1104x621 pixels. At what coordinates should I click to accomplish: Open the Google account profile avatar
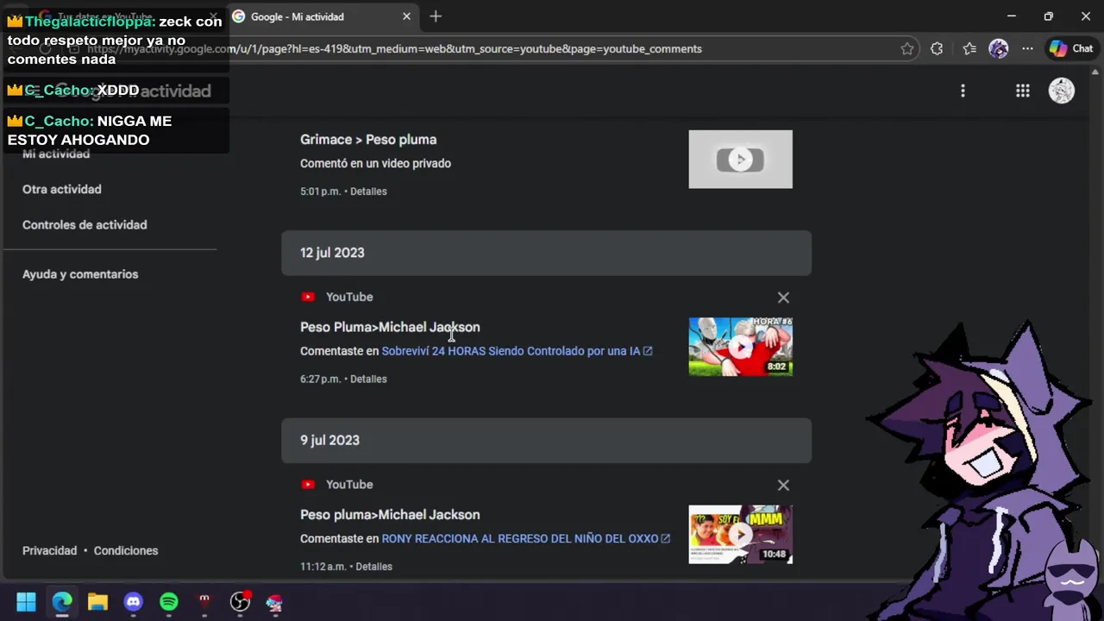point(1061,91)
